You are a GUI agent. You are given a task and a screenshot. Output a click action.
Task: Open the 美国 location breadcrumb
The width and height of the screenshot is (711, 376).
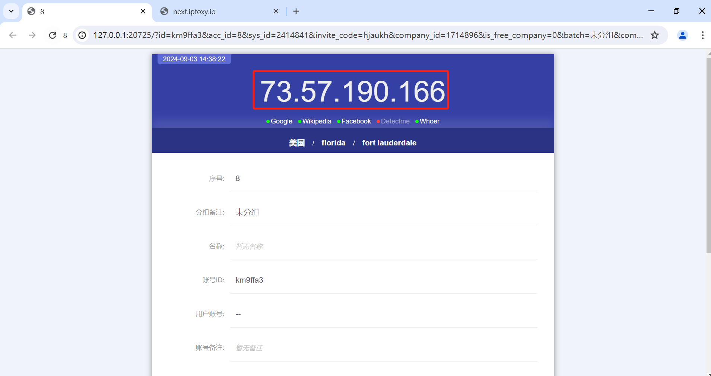297,142
